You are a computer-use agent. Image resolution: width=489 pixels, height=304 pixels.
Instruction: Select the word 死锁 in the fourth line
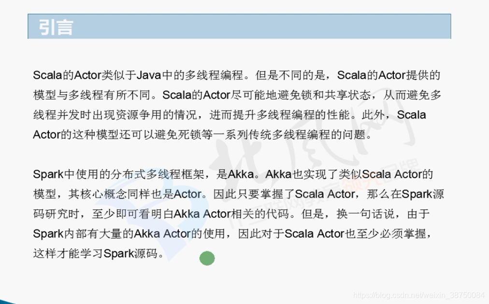(188, 135)
